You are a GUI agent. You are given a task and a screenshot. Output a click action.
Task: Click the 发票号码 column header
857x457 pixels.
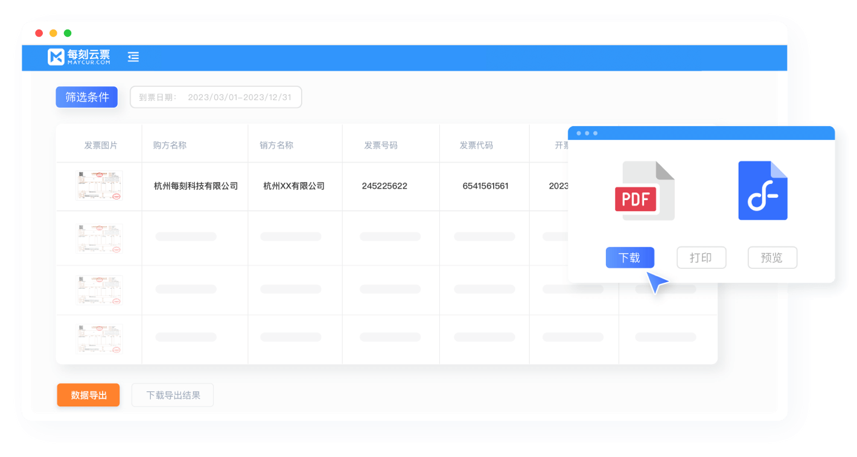coord(380,145)
